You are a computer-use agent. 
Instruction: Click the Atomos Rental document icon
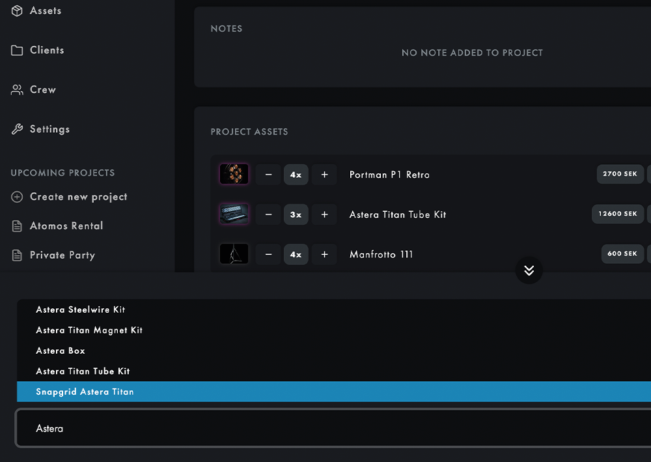point(17,226)
